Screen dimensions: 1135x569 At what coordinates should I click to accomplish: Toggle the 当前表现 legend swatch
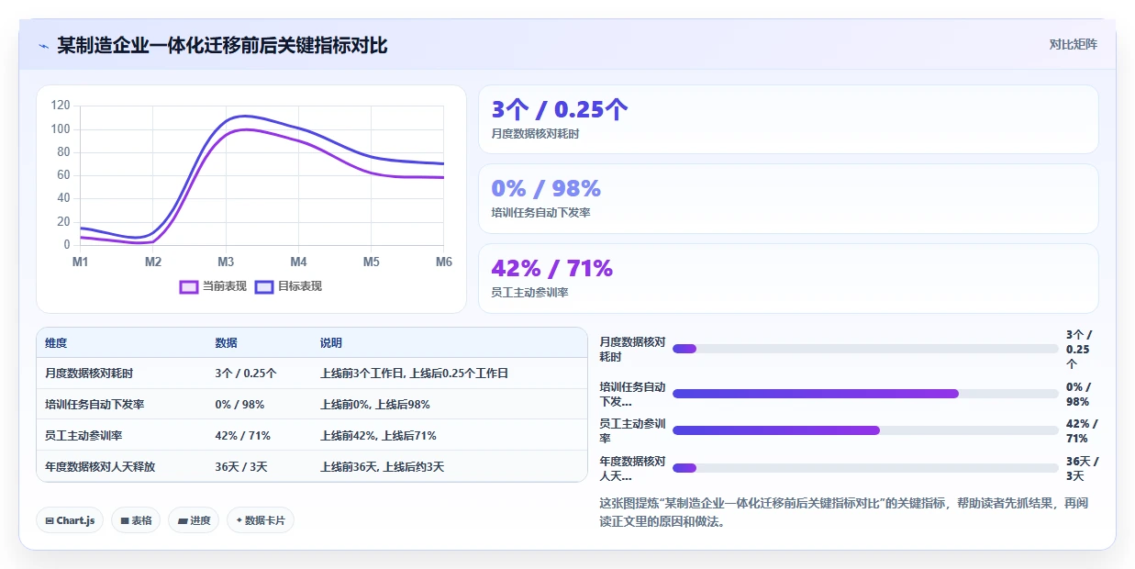[x=189, y=286]
